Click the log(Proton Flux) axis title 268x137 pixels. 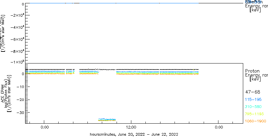click(6, 93)
